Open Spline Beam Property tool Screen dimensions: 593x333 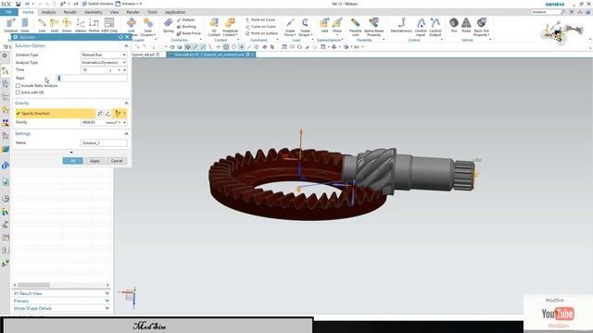pyautogui.click(x=373, y=27)
